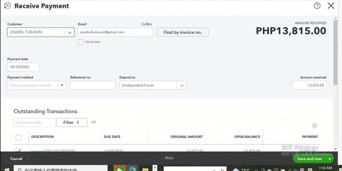Image resolution: width=342 pixels, height=171 pixels.
Task: Expand the Customer dropdown arrow
Action: coord(70,32)
